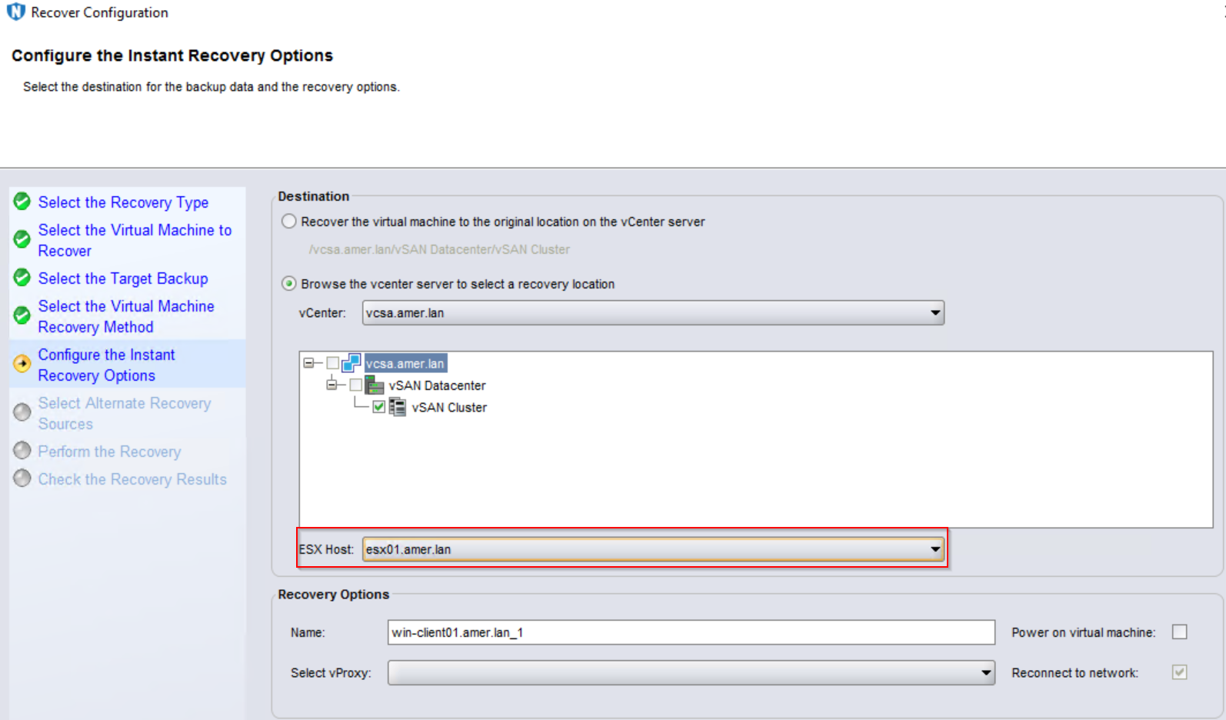Click the green check icon beside Select the Recovery Type
The image size is (1226, 720).
point(22,202)
